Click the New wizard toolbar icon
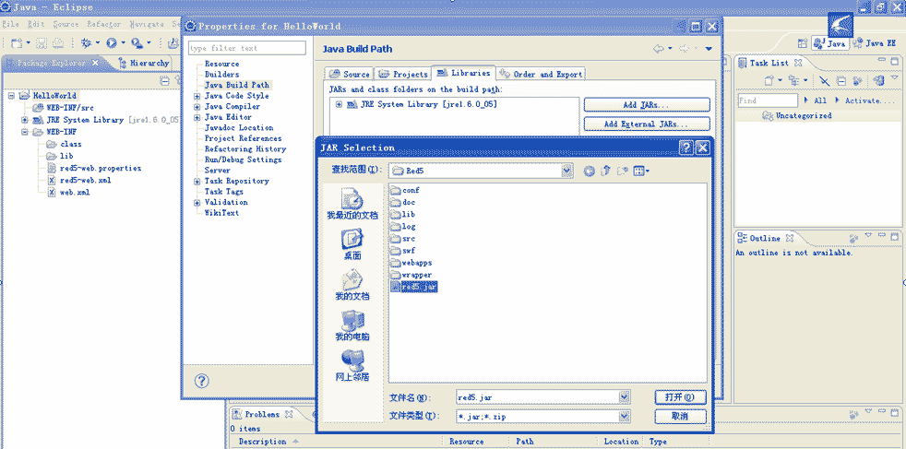 (x=17, y=42)
